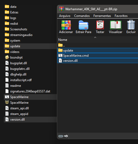Open the Visualizar book icon
This screenshot has width=138, height=144.
(x=116, y=25)
